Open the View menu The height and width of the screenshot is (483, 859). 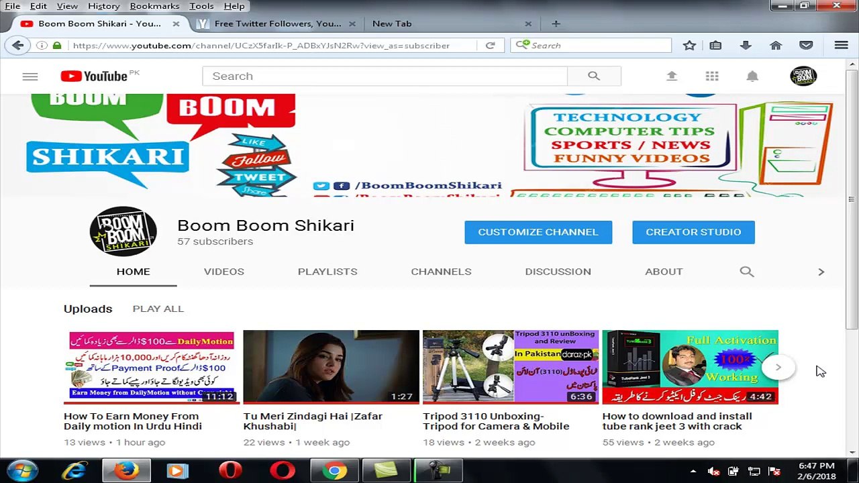[67, 6]
